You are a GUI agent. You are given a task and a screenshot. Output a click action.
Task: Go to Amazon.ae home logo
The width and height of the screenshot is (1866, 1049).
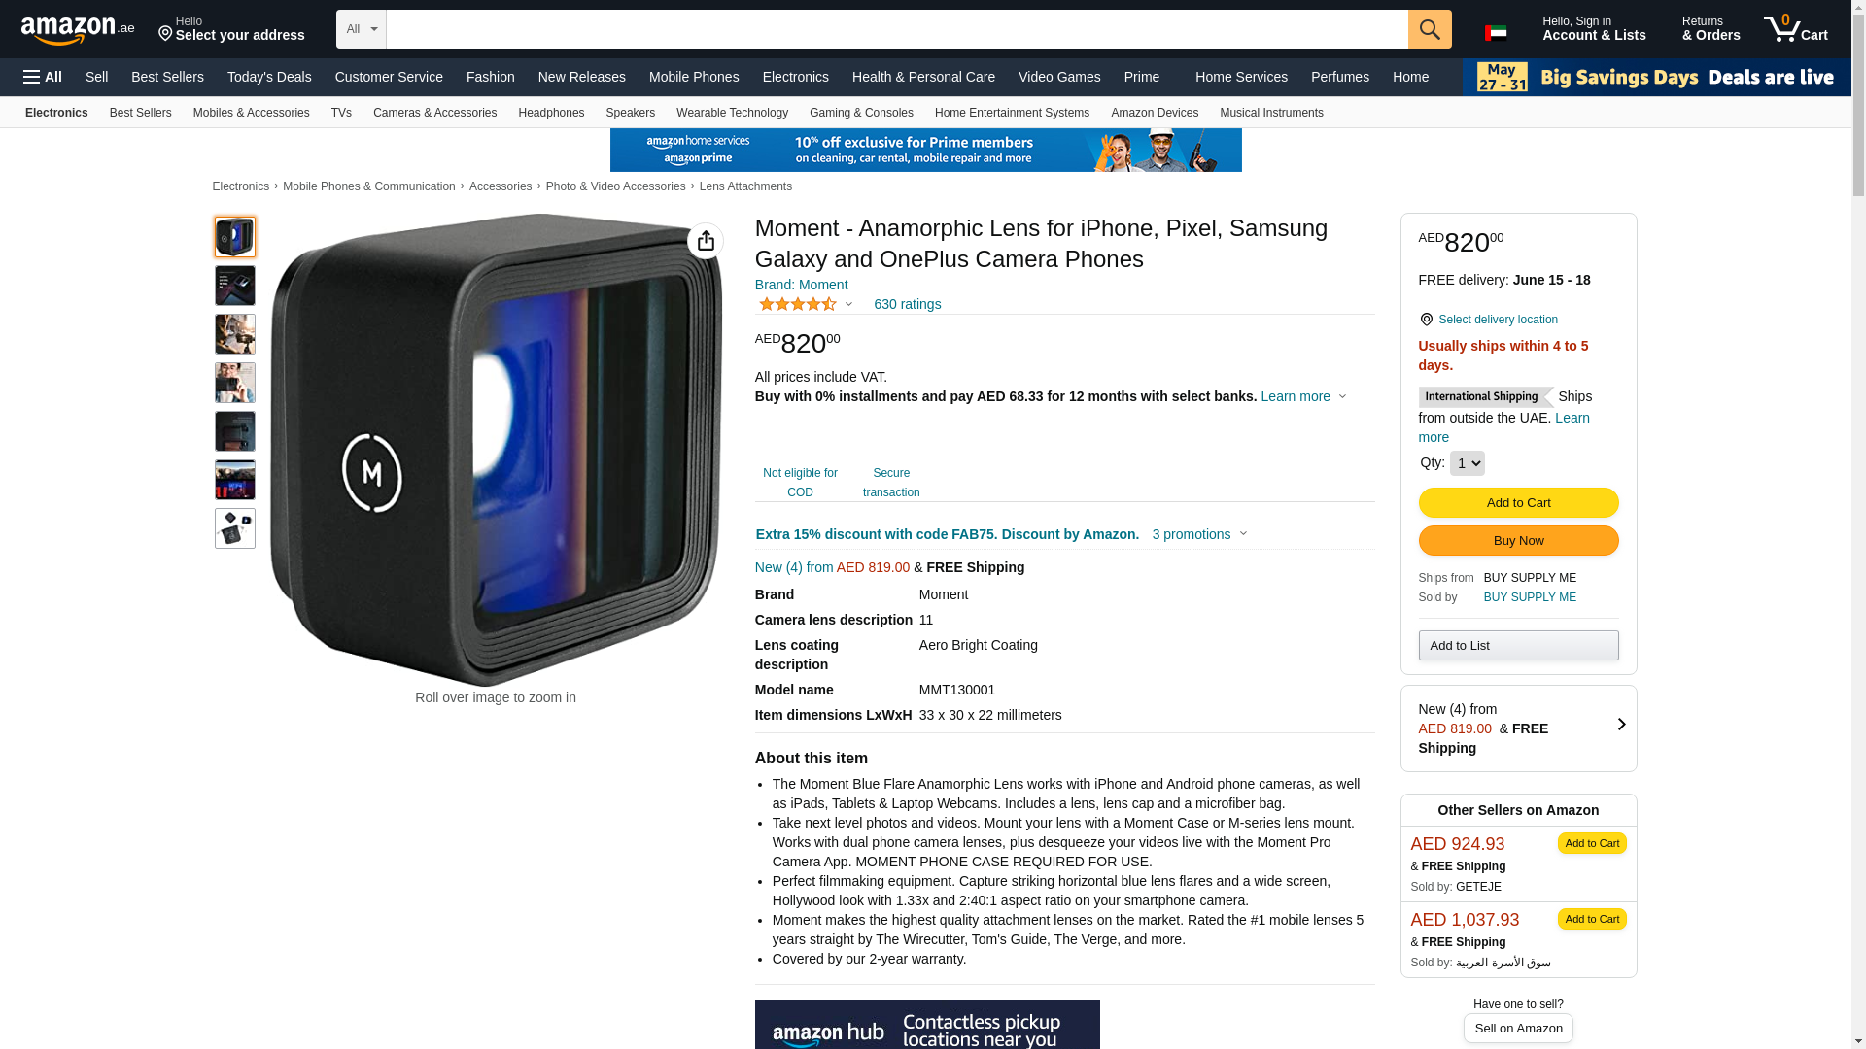(x=78, y=29)
